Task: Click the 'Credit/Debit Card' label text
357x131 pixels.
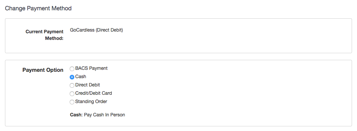Action: click(x=94, y=93)
